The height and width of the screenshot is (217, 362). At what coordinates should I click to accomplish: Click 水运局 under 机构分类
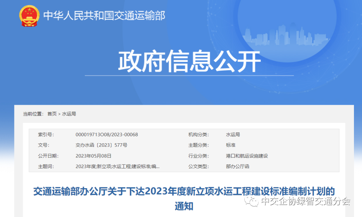tap(233, 135)
